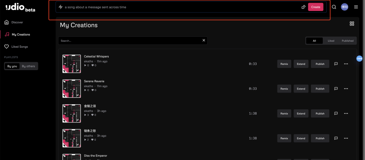Click the Udio beta logo
The height and width of the screenshot is (160, 365).
(21, 7)
